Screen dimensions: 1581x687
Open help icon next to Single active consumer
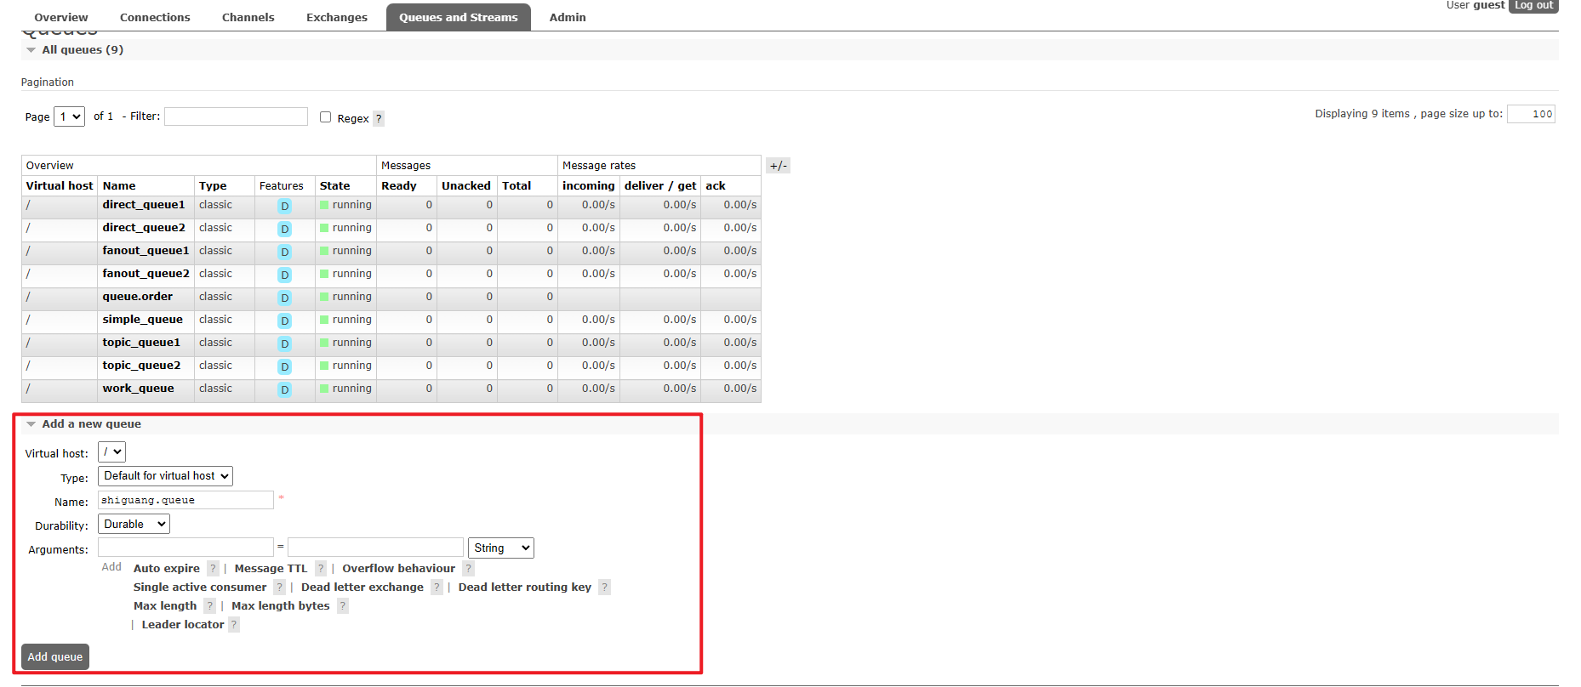coord(279,588)
